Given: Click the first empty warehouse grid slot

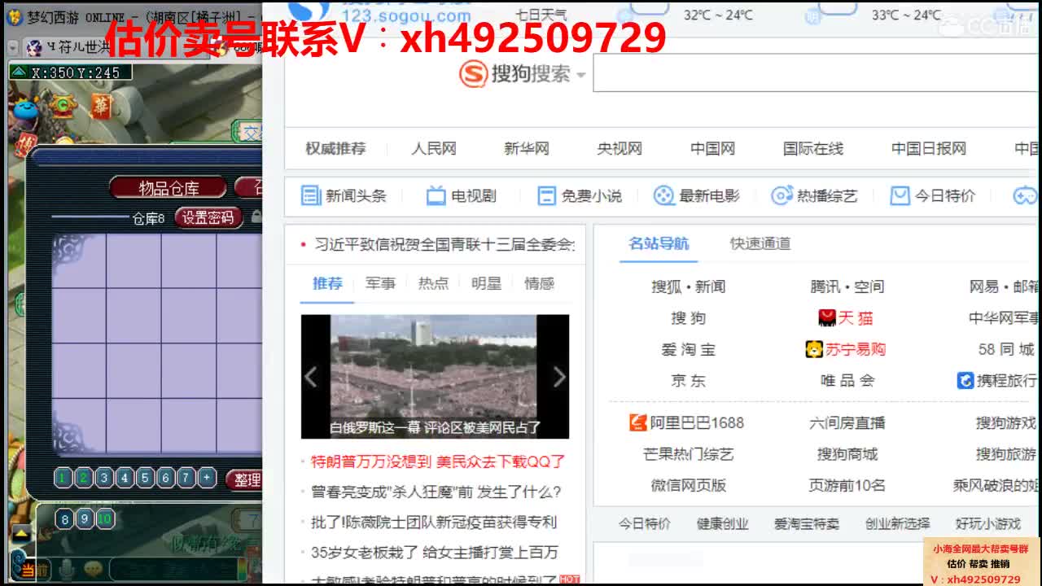Looking at the screenshot, I should (x=80, y=261).
